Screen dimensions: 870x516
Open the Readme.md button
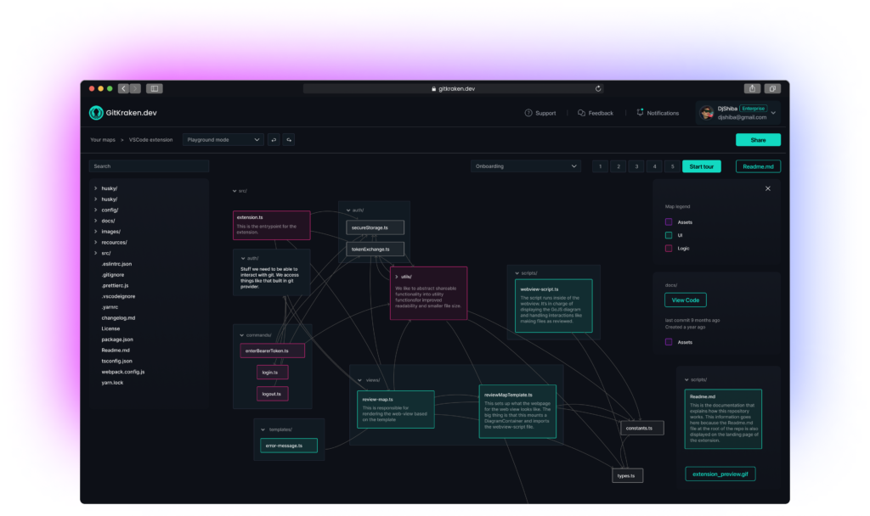(758, 166)
